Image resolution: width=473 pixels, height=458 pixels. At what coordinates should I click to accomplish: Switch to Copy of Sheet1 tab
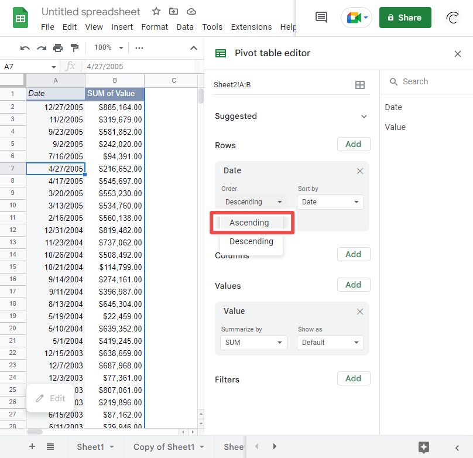click(x=164, y=447)
